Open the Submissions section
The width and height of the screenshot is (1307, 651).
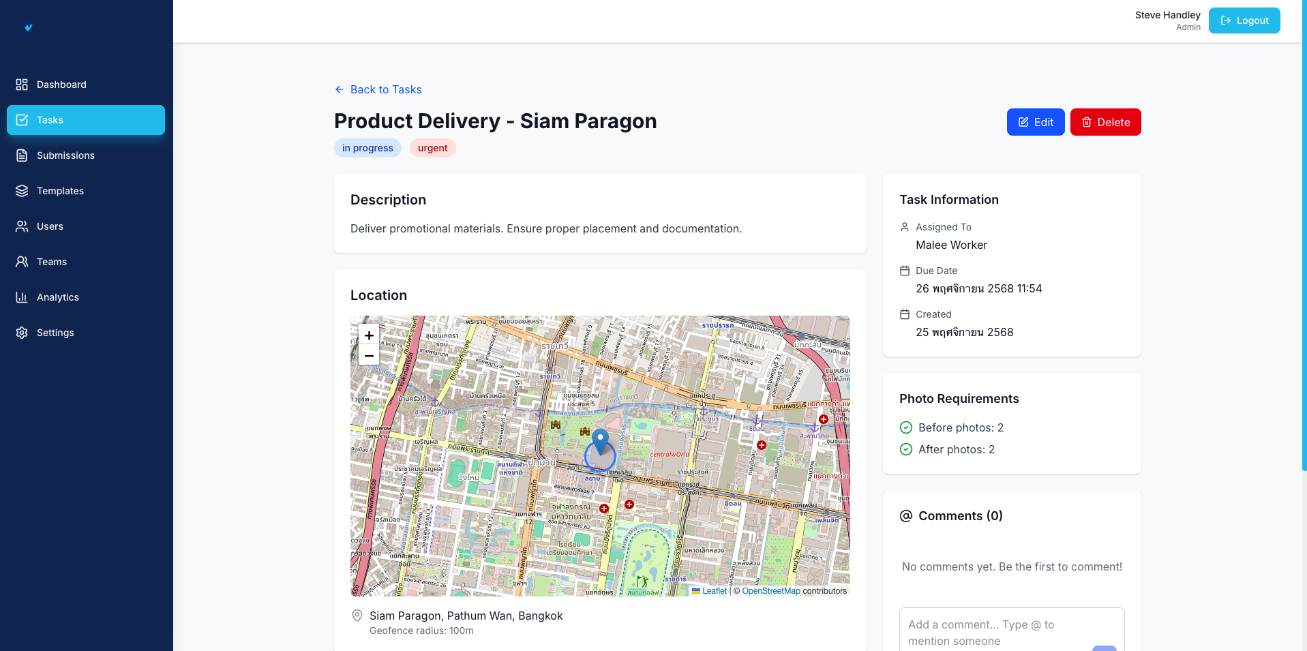[65, 155]
